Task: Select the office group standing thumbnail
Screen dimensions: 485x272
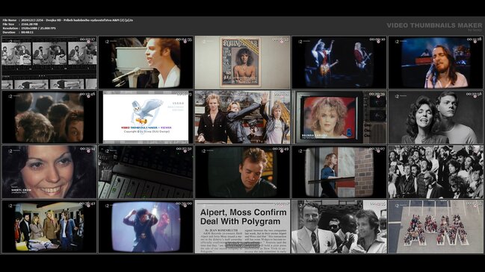Action: (49, 227)
